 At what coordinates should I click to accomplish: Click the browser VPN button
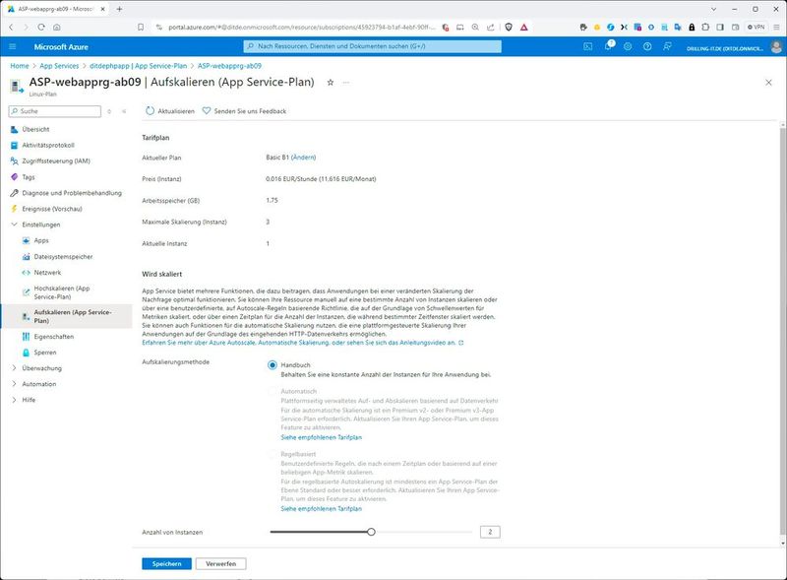(757, 28)
